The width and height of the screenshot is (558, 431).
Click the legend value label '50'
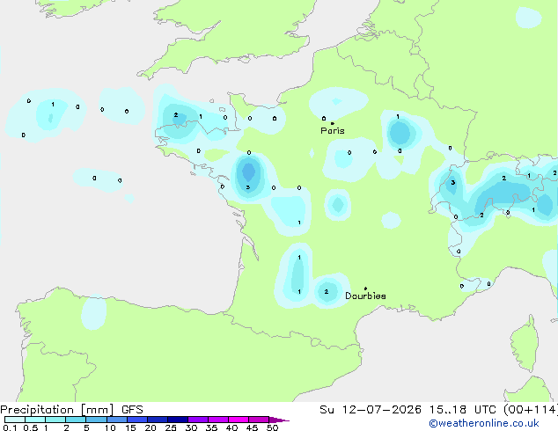pyautogui.click(x=272, y=427)
